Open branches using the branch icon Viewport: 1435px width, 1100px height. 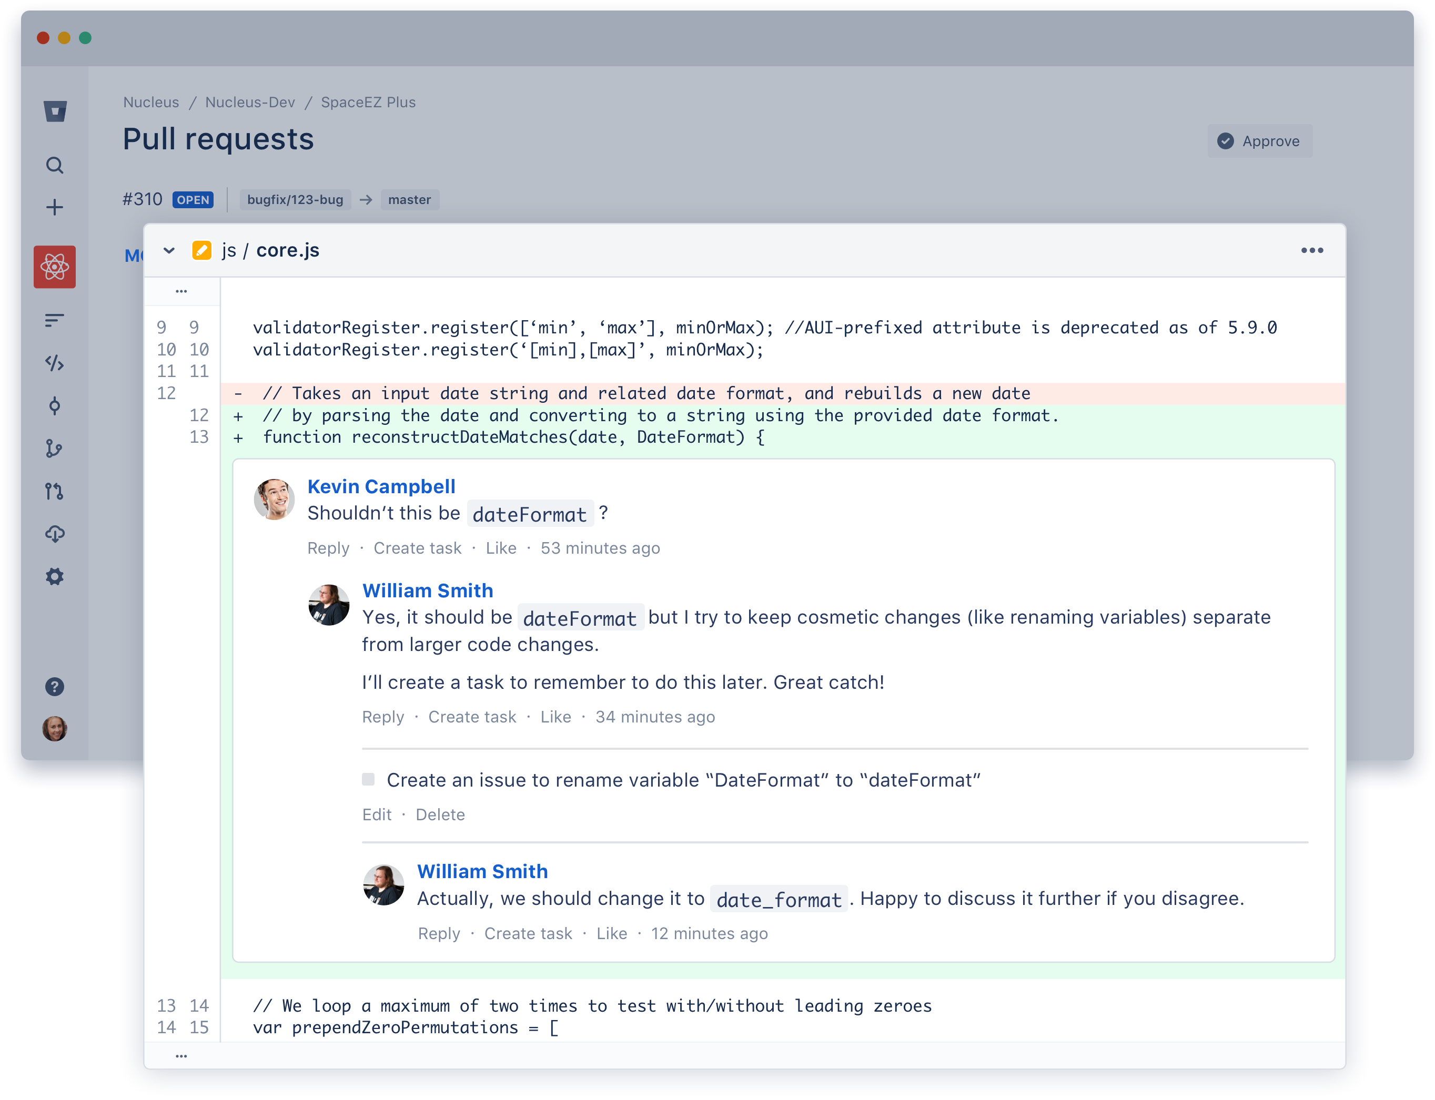pos(55,449)
